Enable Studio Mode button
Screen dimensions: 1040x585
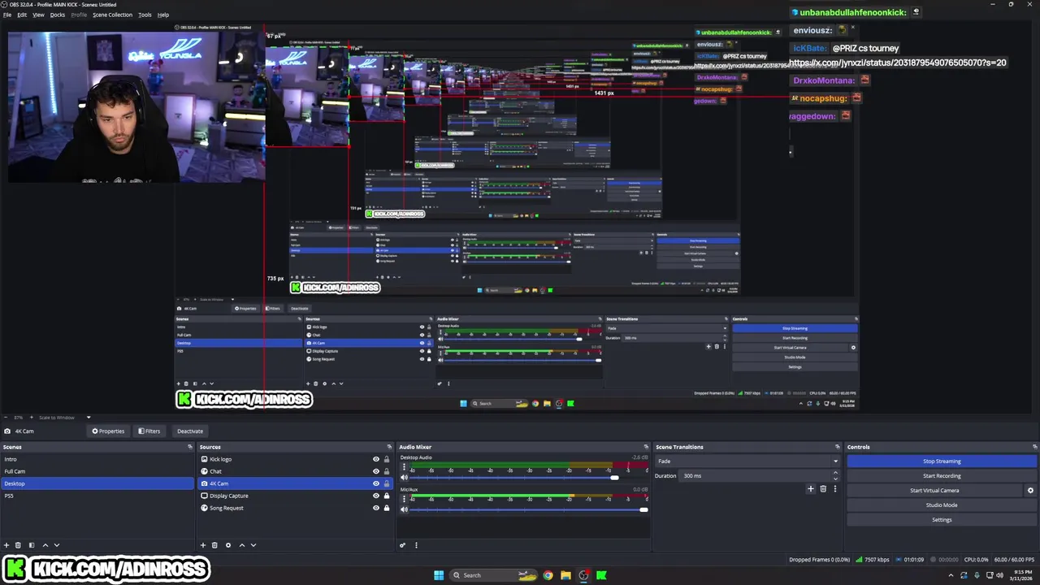[942, 505]
